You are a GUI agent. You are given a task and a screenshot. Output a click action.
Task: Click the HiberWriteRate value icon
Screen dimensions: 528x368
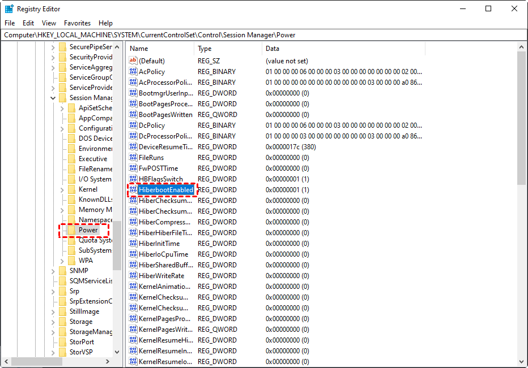[133, 276]
